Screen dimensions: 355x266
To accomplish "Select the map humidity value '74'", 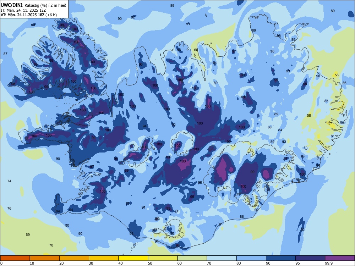I will pos(9,181).
